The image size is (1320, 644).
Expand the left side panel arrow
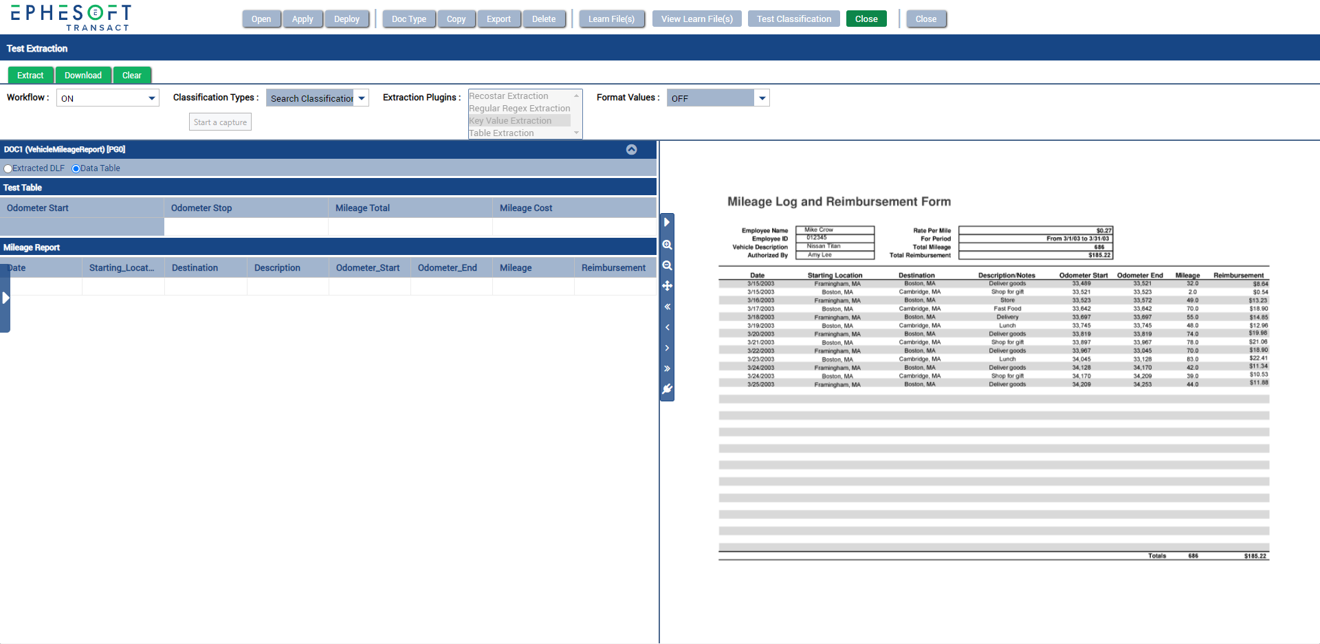(x=5, y=298)
